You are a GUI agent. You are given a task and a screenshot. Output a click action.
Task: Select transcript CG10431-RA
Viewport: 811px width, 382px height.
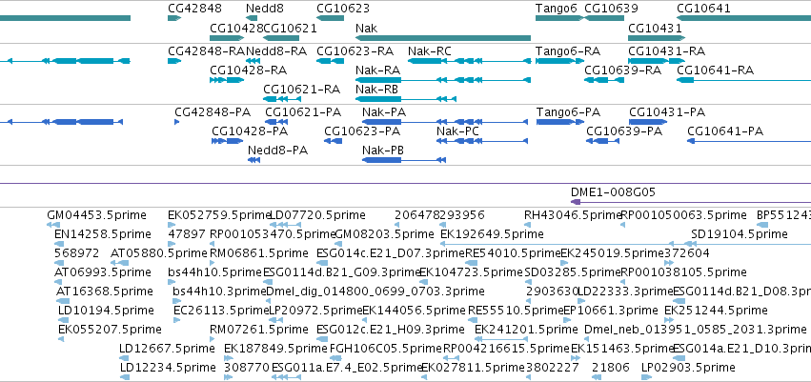click(657, 61)
